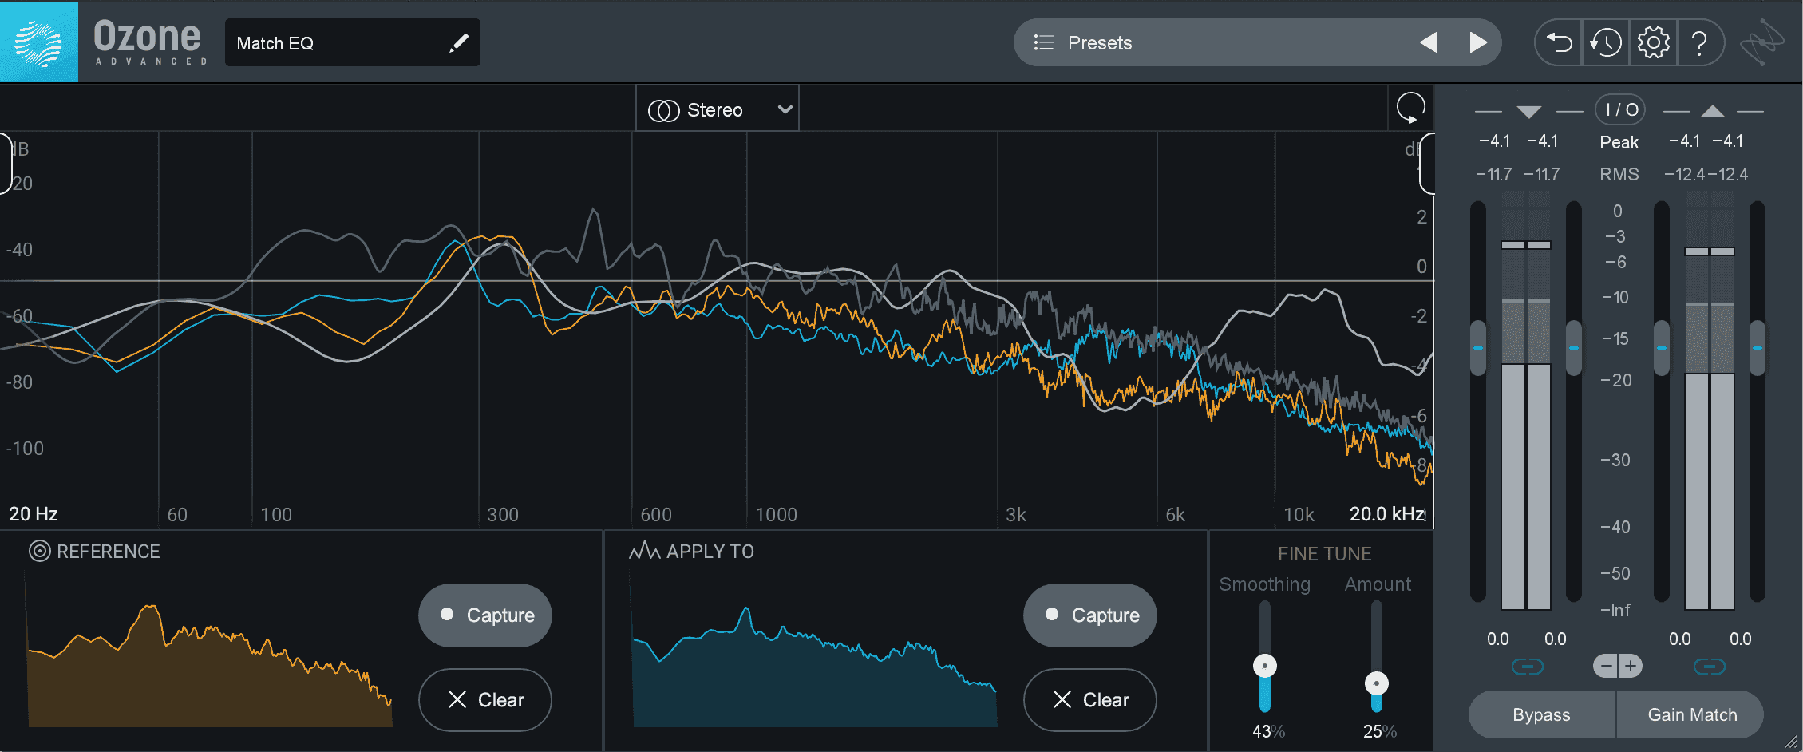
Task: Click the spectrum reset circular icon
Action: point(1410,108)
